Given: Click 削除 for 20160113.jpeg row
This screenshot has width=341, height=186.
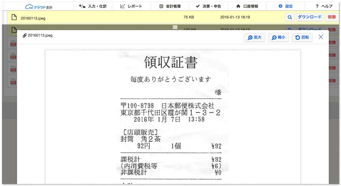Looking at the screenshot, I should 332,17.
